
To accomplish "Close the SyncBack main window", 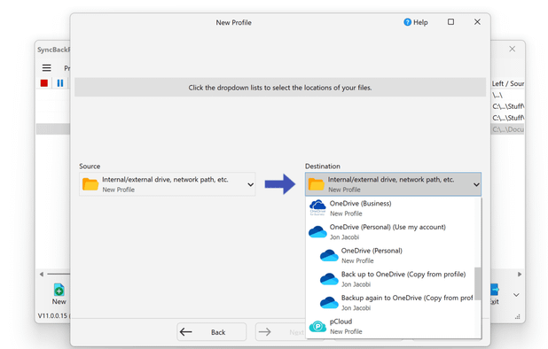I will (x=512, y=49).
